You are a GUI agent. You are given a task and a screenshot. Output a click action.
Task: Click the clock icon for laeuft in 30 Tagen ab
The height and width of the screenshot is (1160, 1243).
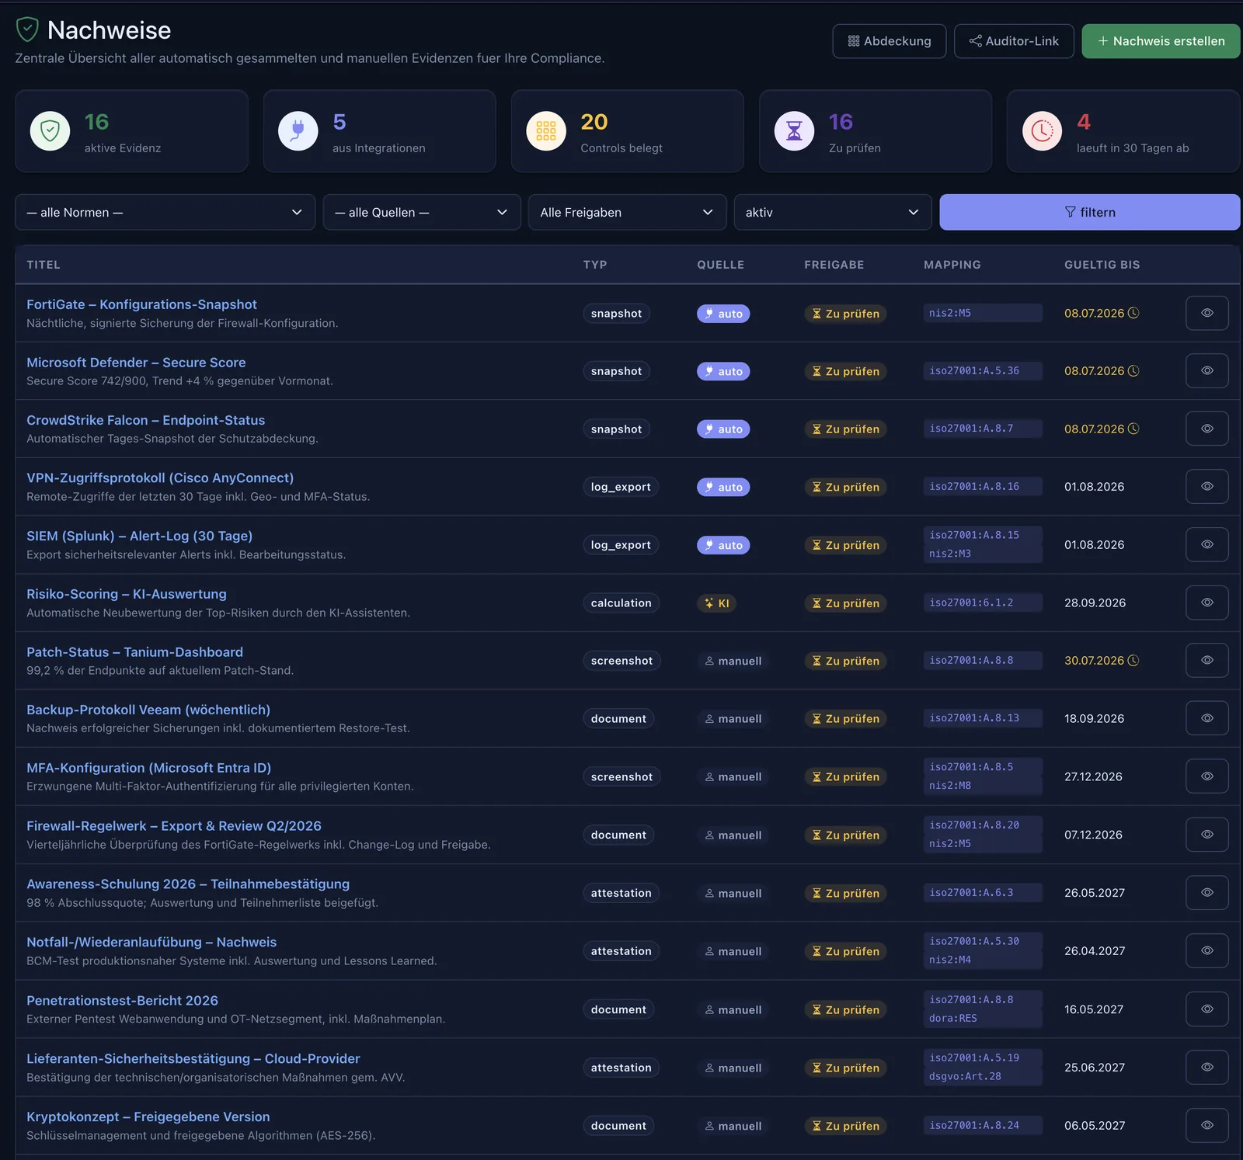(1042, 130)
